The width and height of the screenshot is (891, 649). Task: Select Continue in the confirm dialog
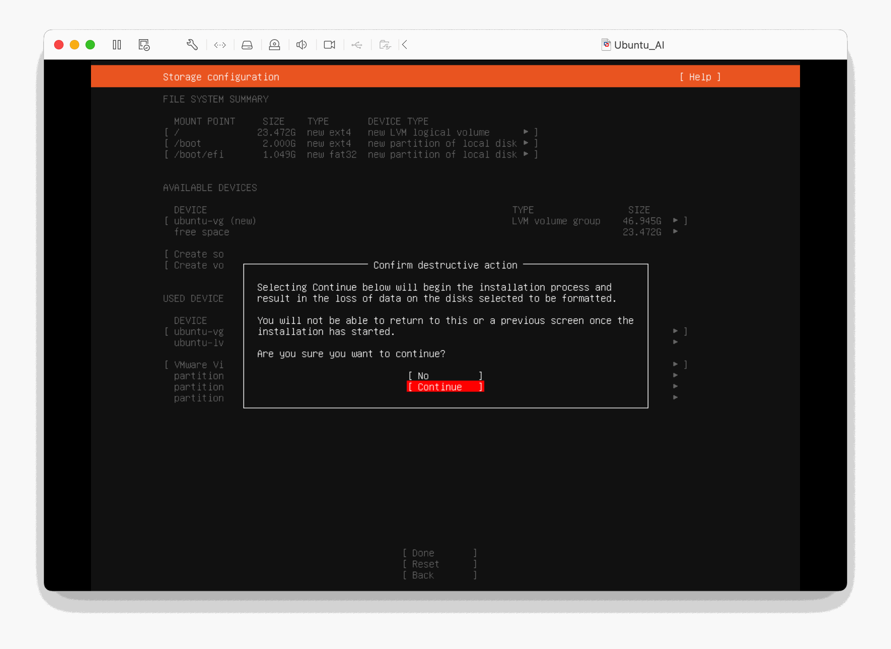point(444,387)
